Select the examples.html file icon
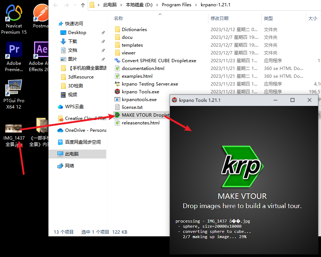The height and width of the screenshot is (257, 321). coord(117,76)
